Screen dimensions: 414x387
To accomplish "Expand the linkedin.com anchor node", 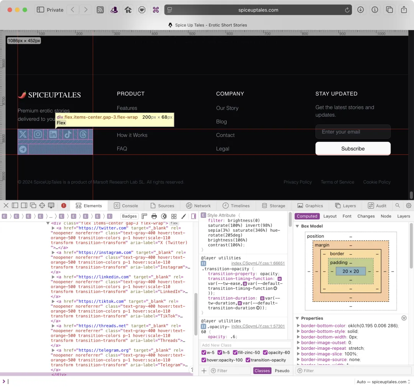I will point(53,277).
